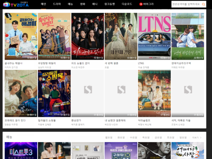
Task: Open the 다운로드 menu
Action: 126,4
